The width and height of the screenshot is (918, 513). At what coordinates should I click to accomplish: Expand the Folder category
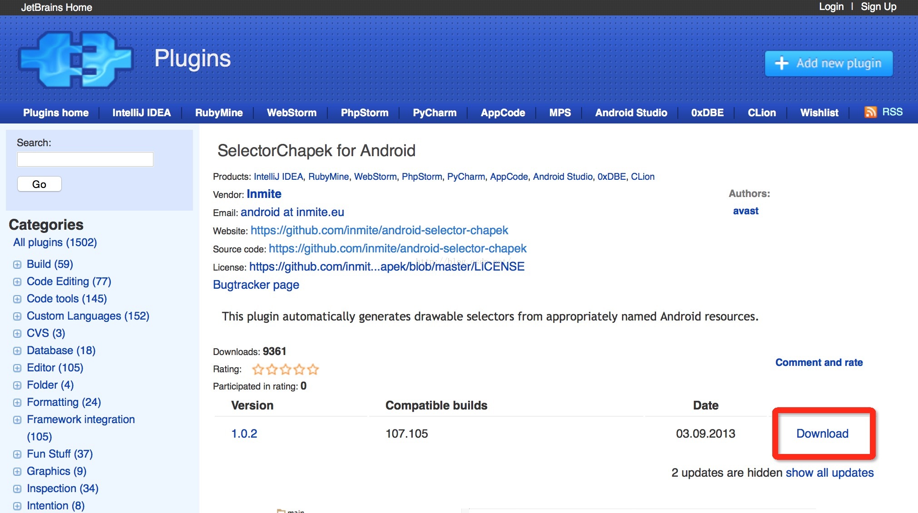click(x=17, y=385)
